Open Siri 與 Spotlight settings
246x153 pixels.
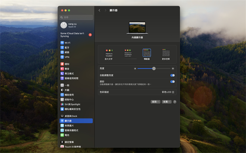click(x=72, y=104)
